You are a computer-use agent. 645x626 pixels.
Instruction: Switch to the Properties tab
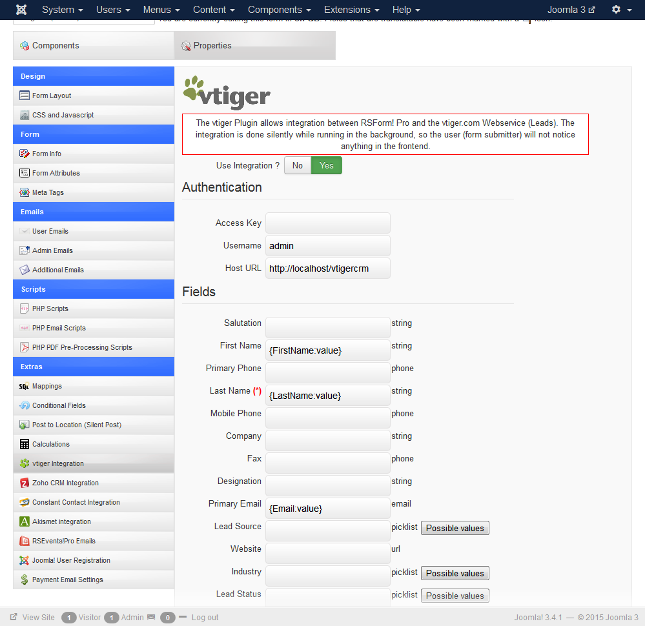pos(254,46)
